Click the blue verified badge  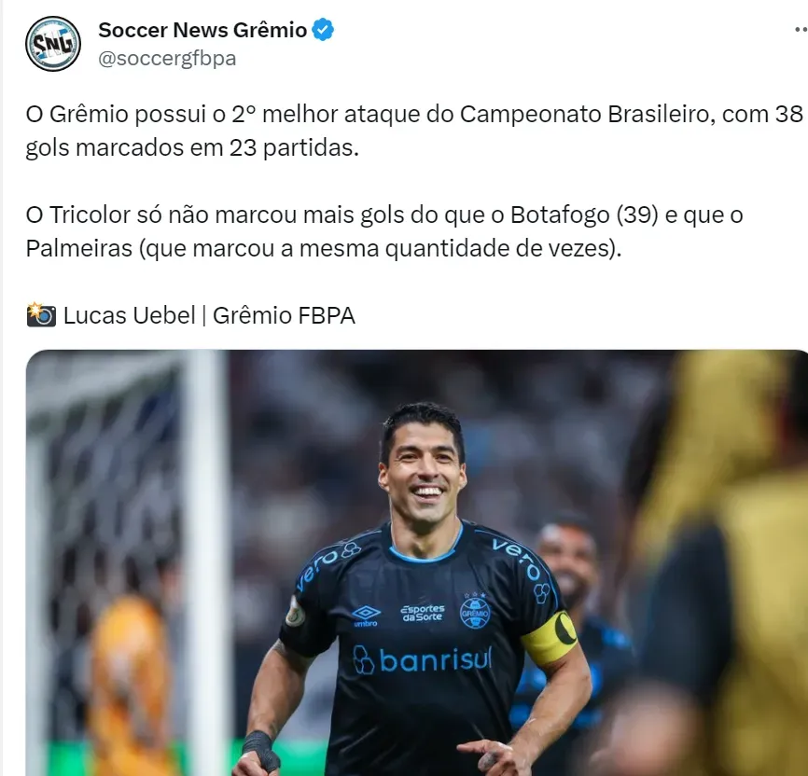click(x=323, y=30)
